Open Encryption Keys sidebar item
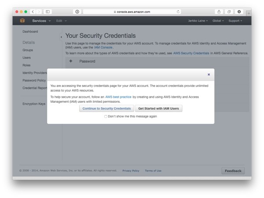The image size is (264, 198). click(x=34, y=104)
